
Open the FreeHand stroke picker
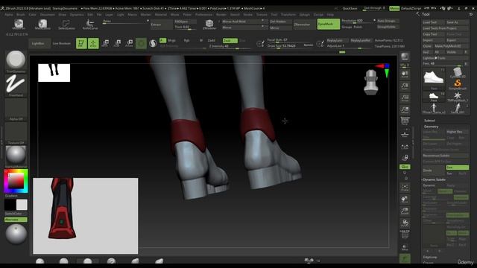16,86
